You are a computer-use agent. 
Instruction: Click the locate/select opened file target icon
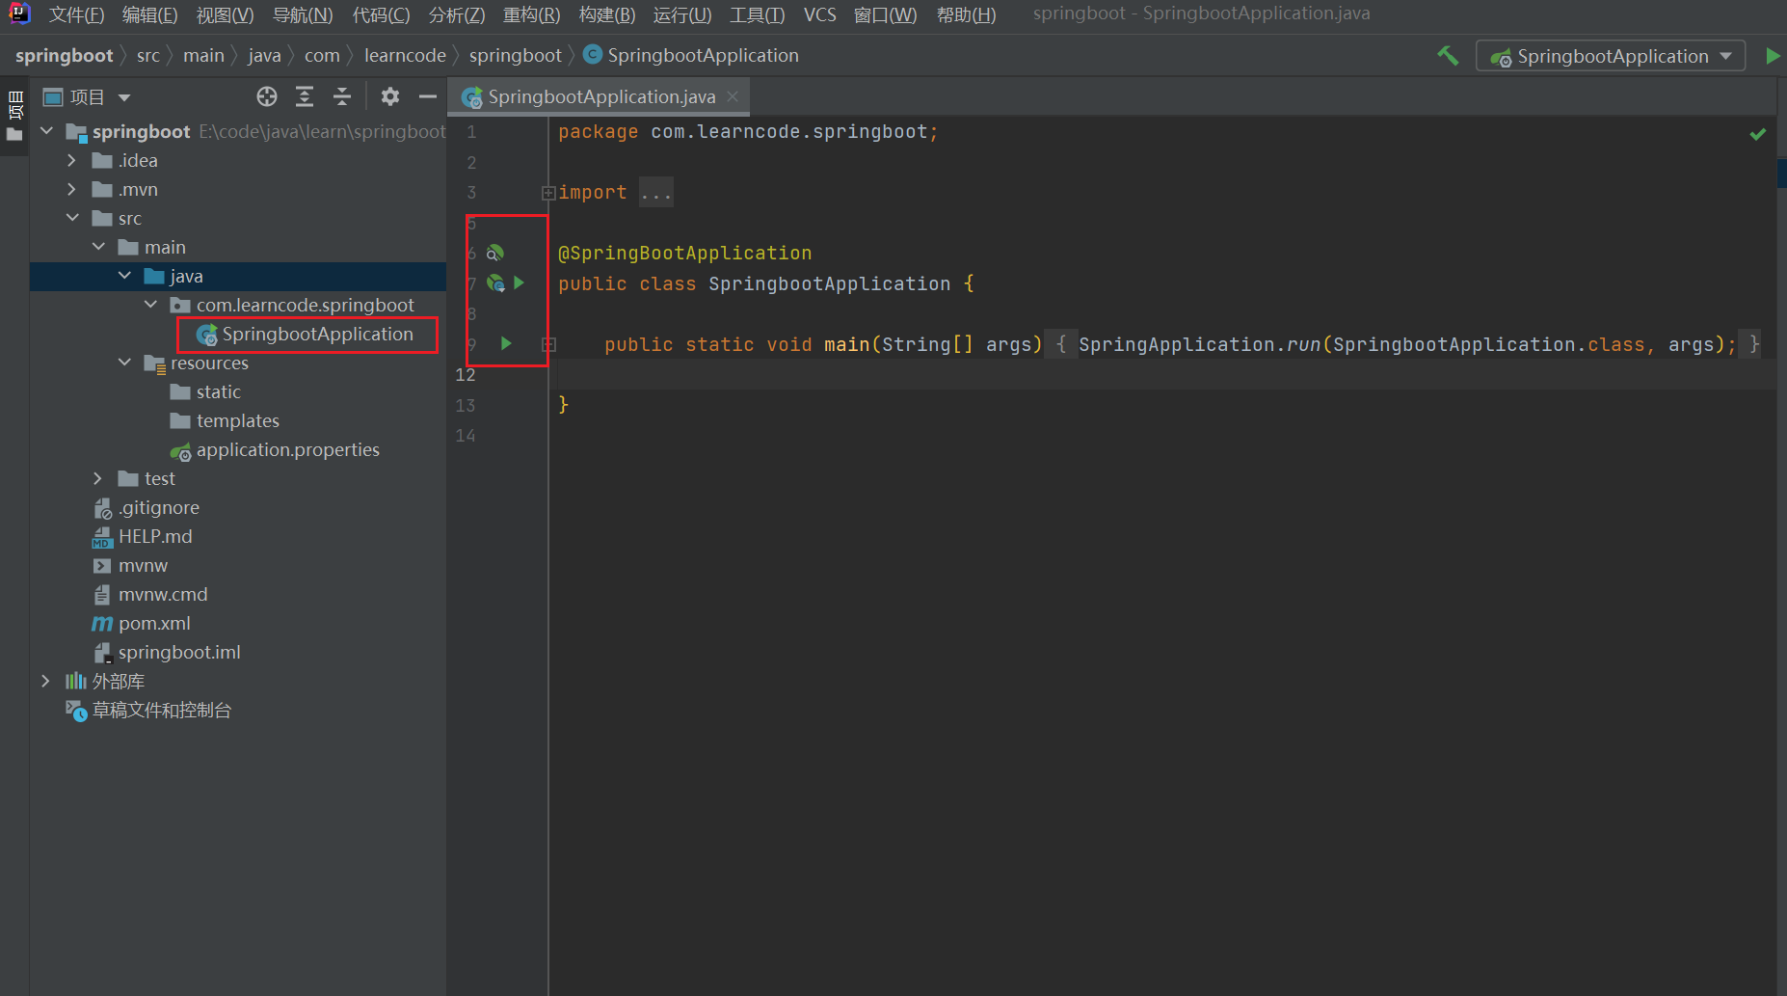pos(267,96)
